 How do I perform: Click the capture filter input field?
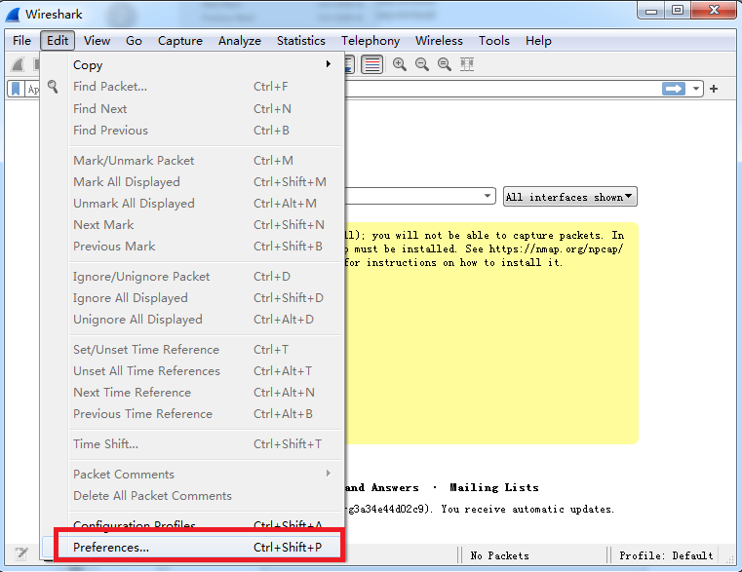point(419,197)
